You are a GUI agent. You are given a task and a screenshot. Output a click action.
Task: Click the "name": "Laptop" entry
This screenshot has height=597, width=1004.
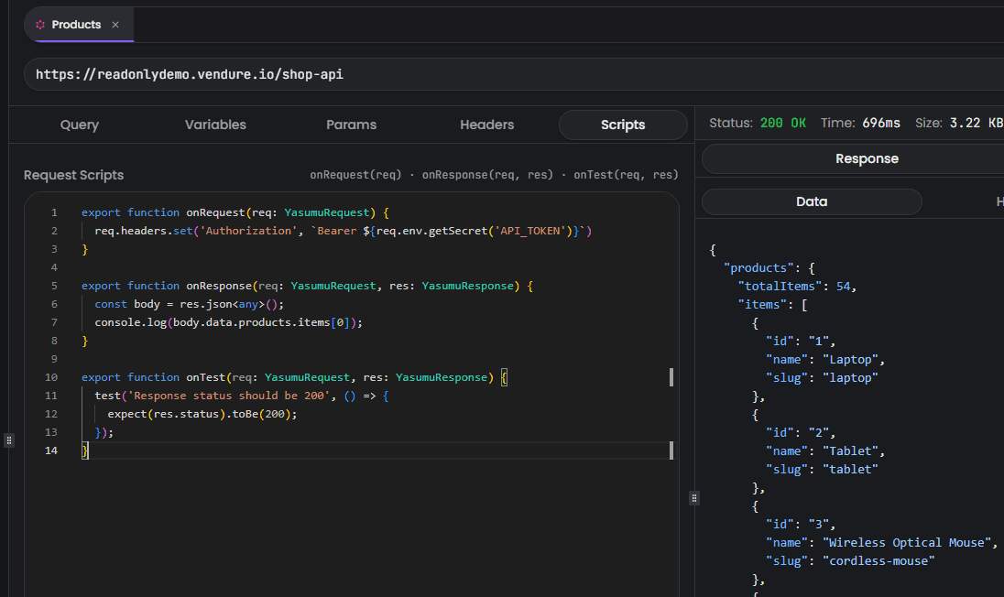[x=825, y=360]
